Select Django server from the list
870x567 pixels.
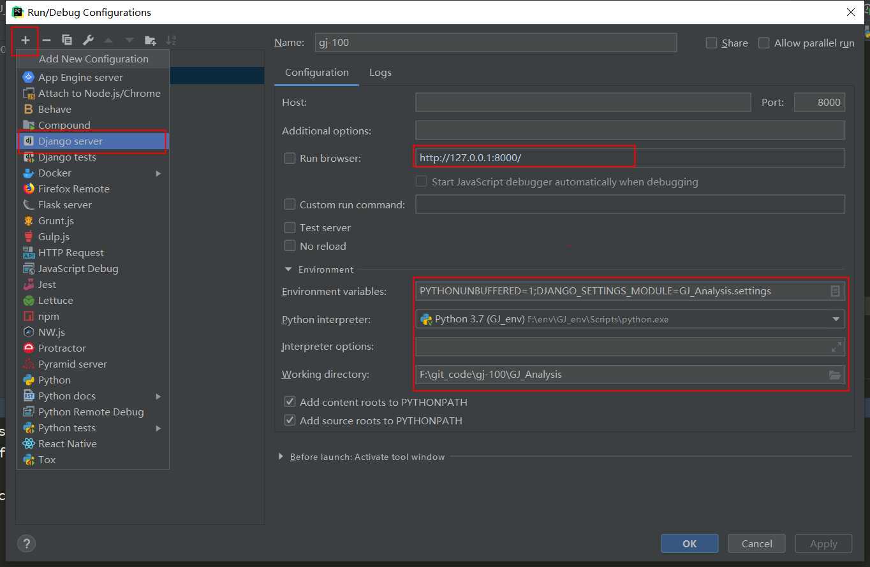(92, 141)
